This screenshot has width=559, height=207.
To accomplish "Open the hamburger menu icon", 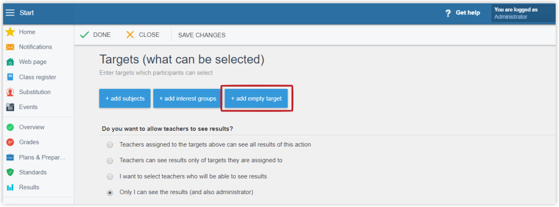I will click(x=10, y=13).
